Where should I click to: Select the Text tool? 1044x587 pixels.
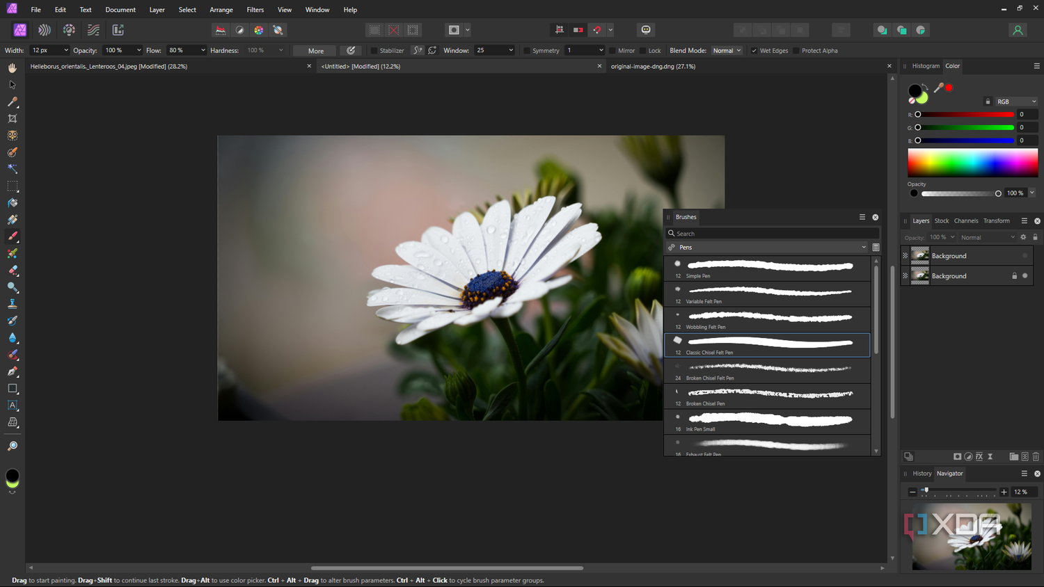coord(13,405)
